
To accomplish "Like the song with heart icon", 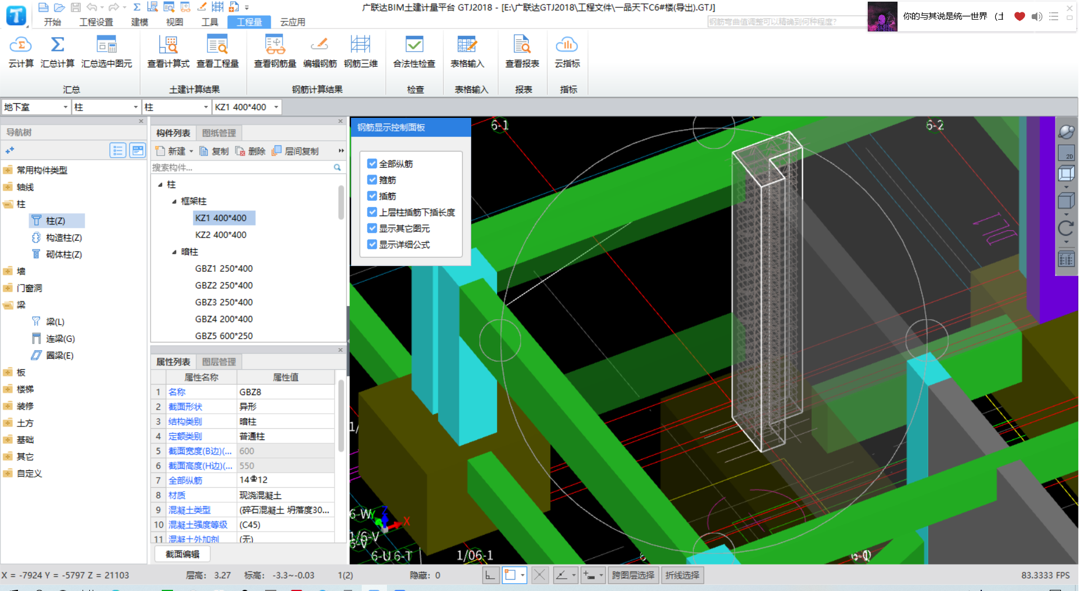I will (1019, 16).
